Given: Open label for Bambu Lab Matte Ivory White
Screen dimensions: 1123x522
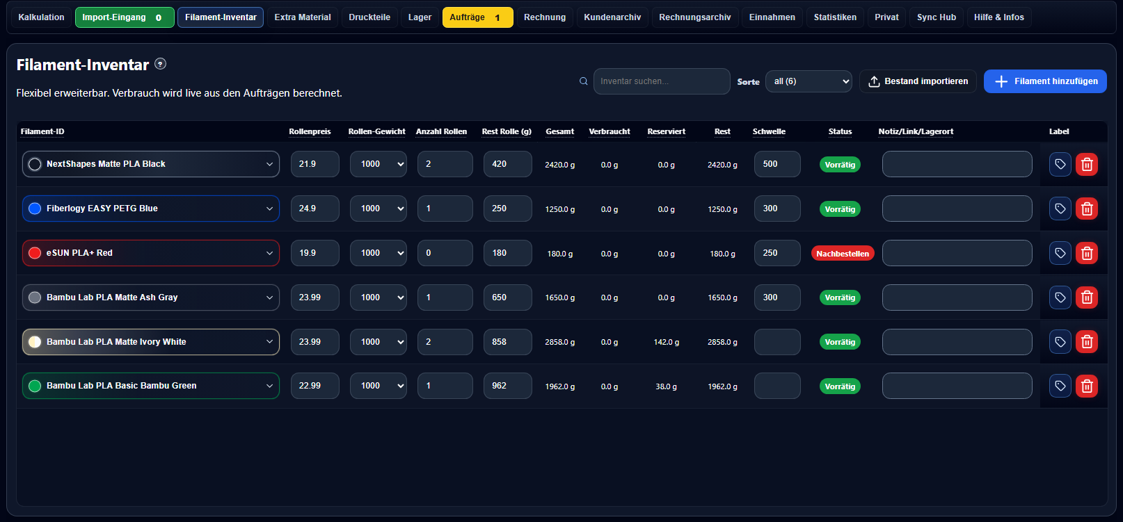Looking at the screenshot, I should [1060, 342].
